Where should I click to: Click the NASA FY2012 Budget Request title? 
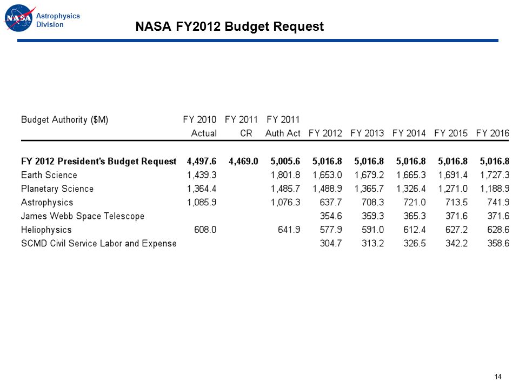point(229,26)
